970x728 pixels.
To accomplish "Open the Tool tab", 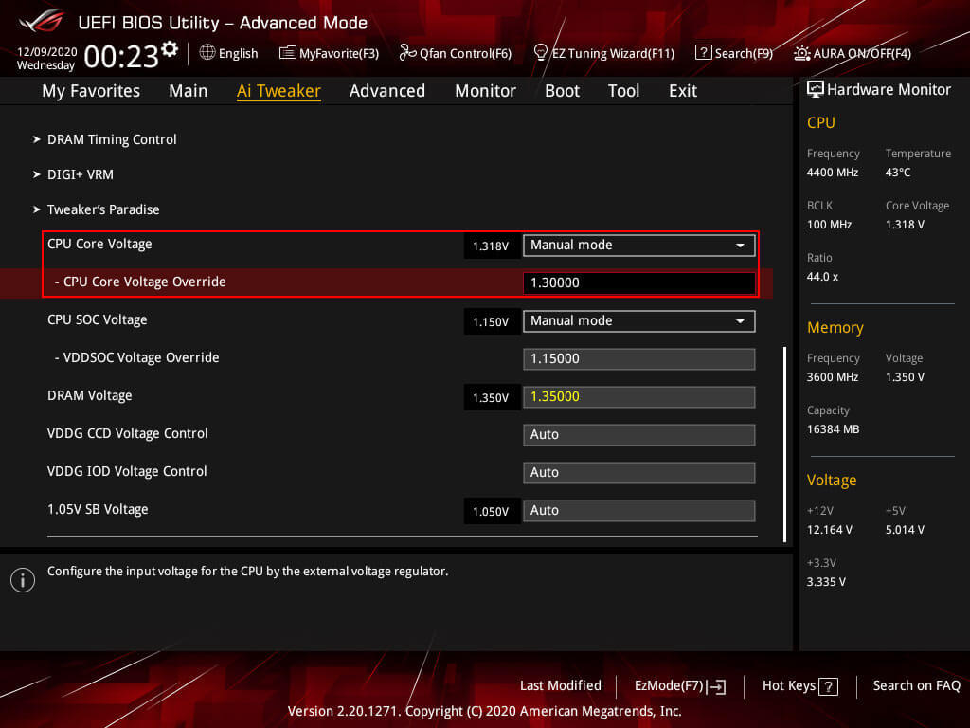I will coord(623,91).
